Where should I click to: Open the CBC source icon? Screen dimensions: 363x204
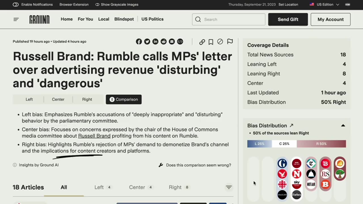282,184
